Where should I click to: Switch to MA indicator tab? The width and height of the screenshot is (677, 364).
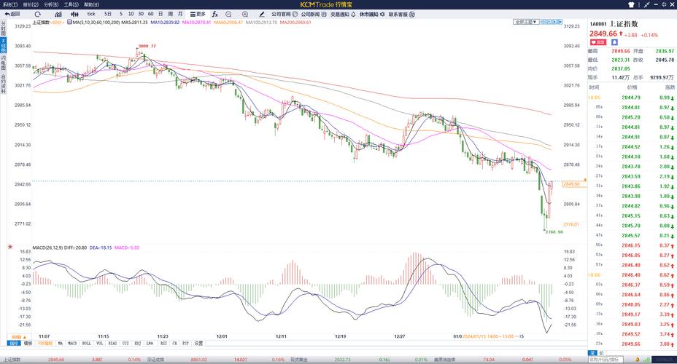pyautogui.click(x=61, y=344)
